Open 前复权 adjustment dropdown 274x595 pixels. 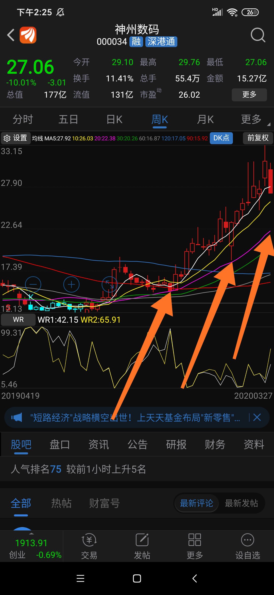(x=258, y=138)
